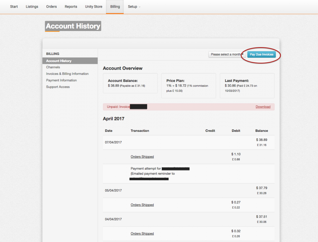
Task: Download the unpaid invoice
Action: (x=263, y=107)
